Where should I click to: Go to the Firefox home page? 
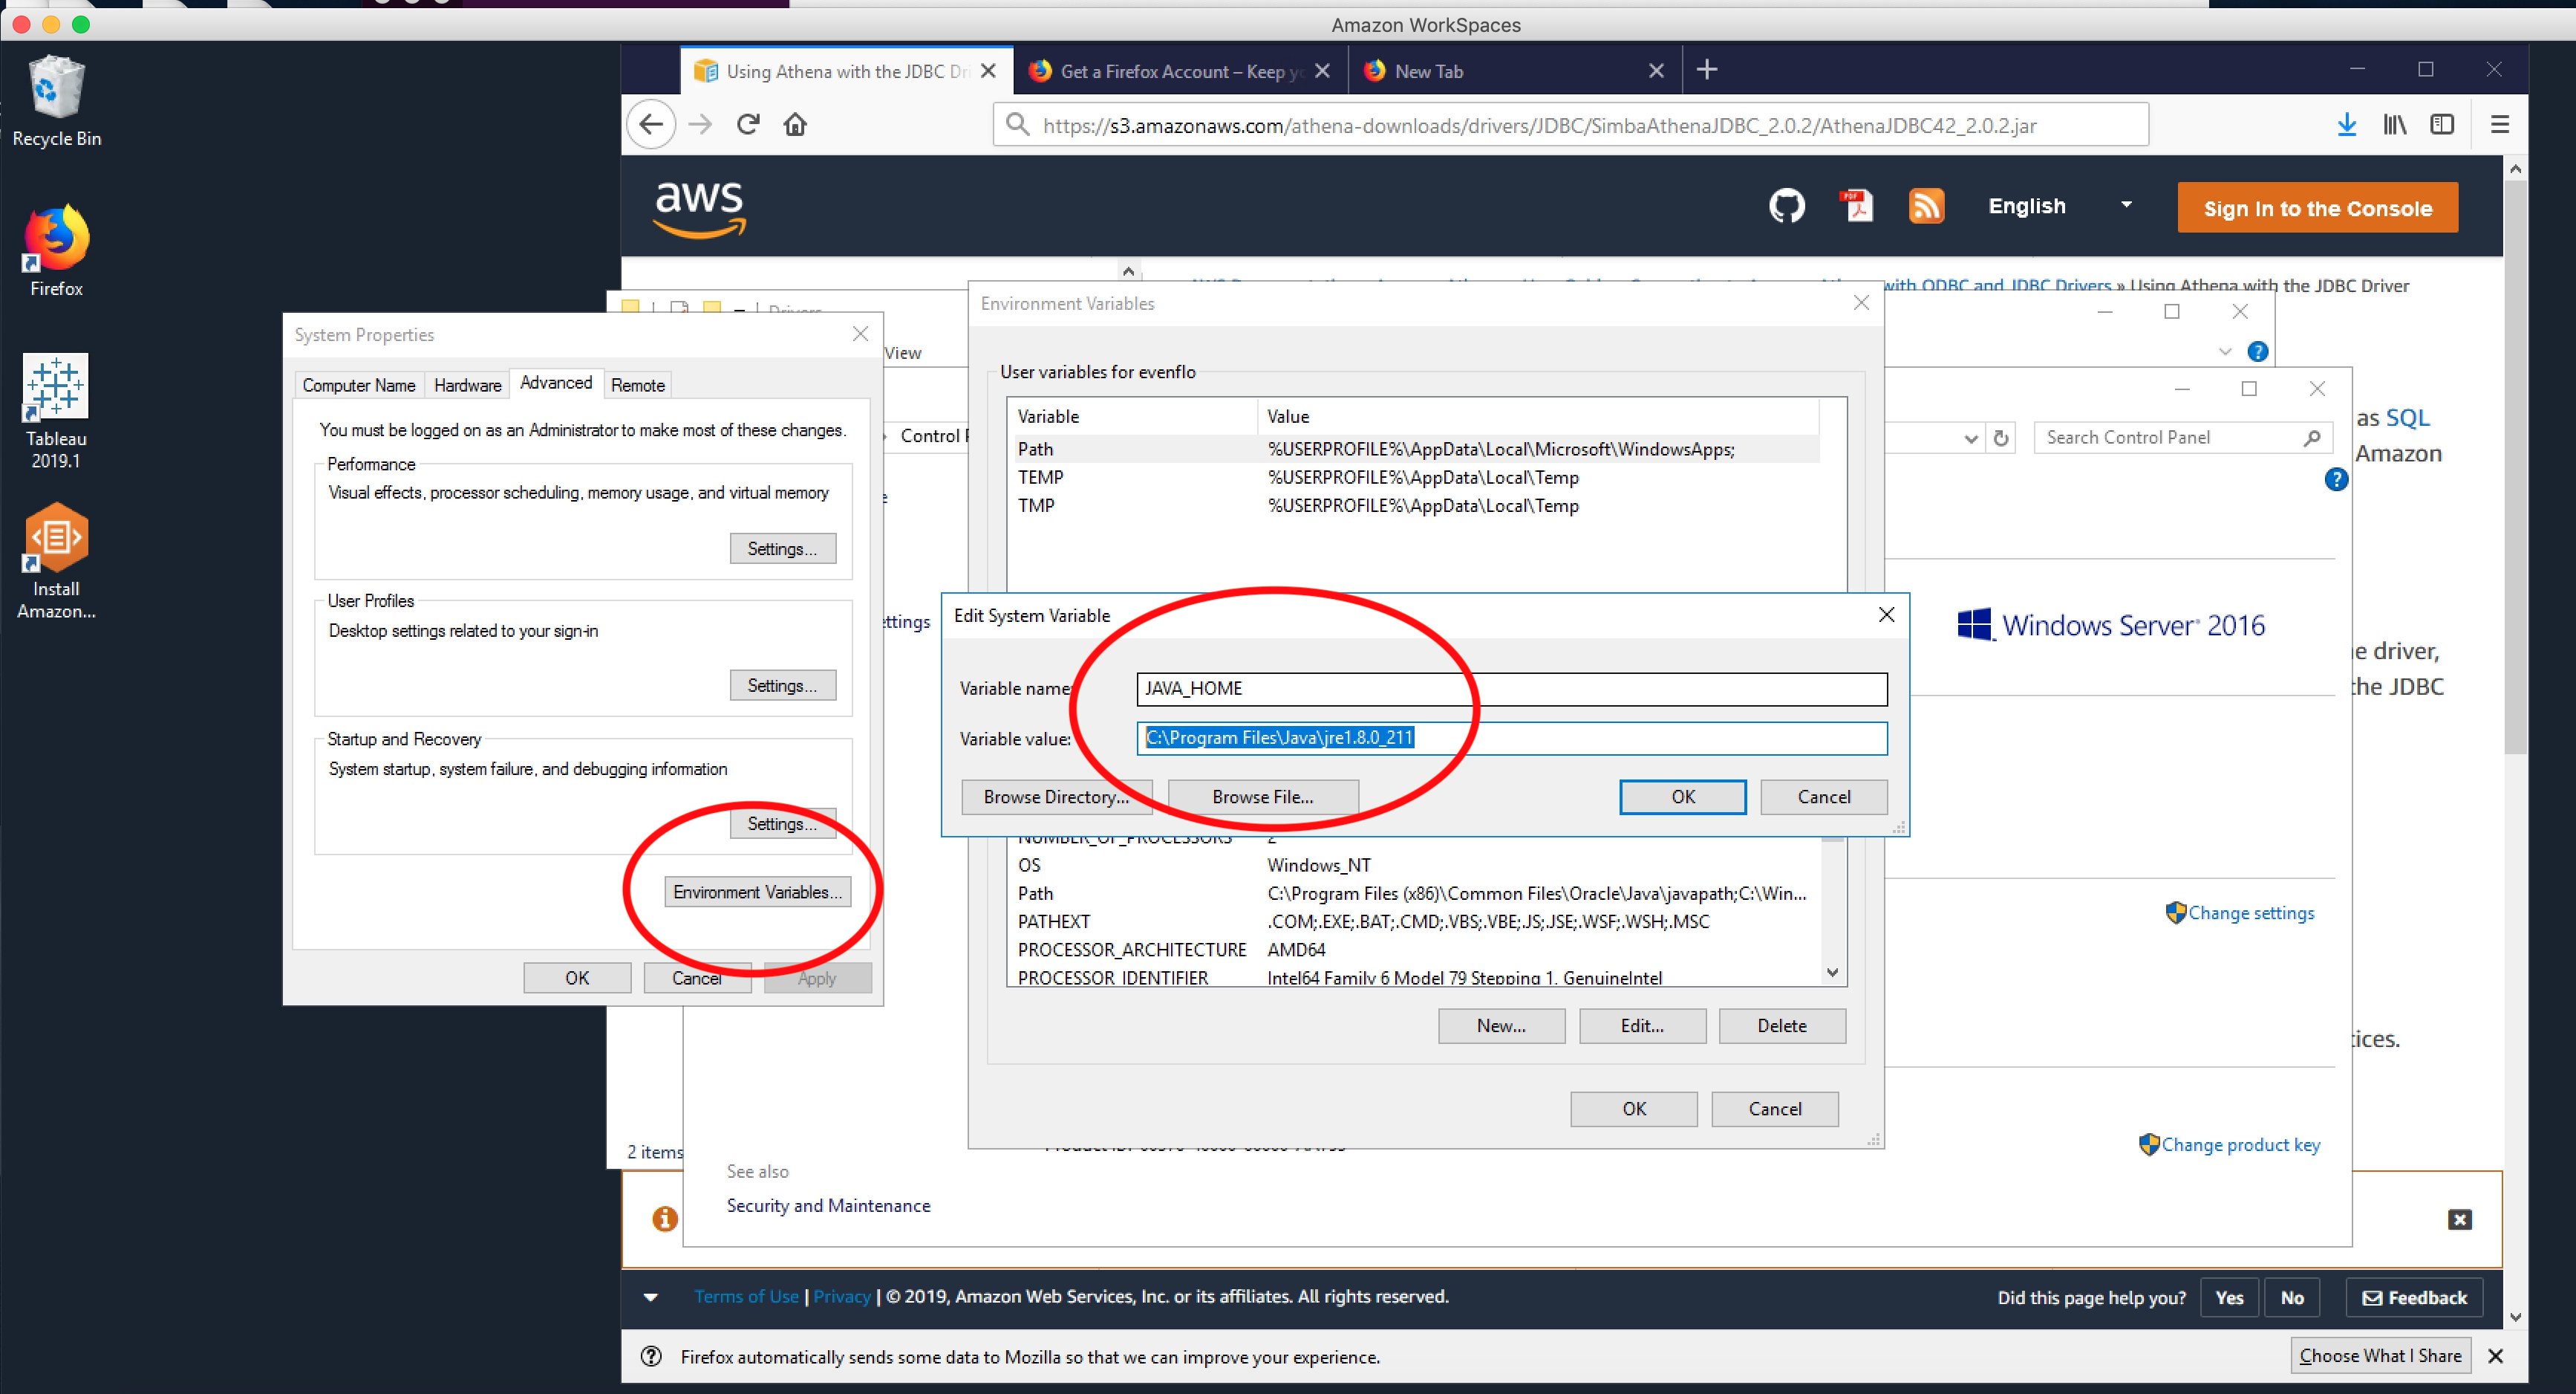click(795, 123)
